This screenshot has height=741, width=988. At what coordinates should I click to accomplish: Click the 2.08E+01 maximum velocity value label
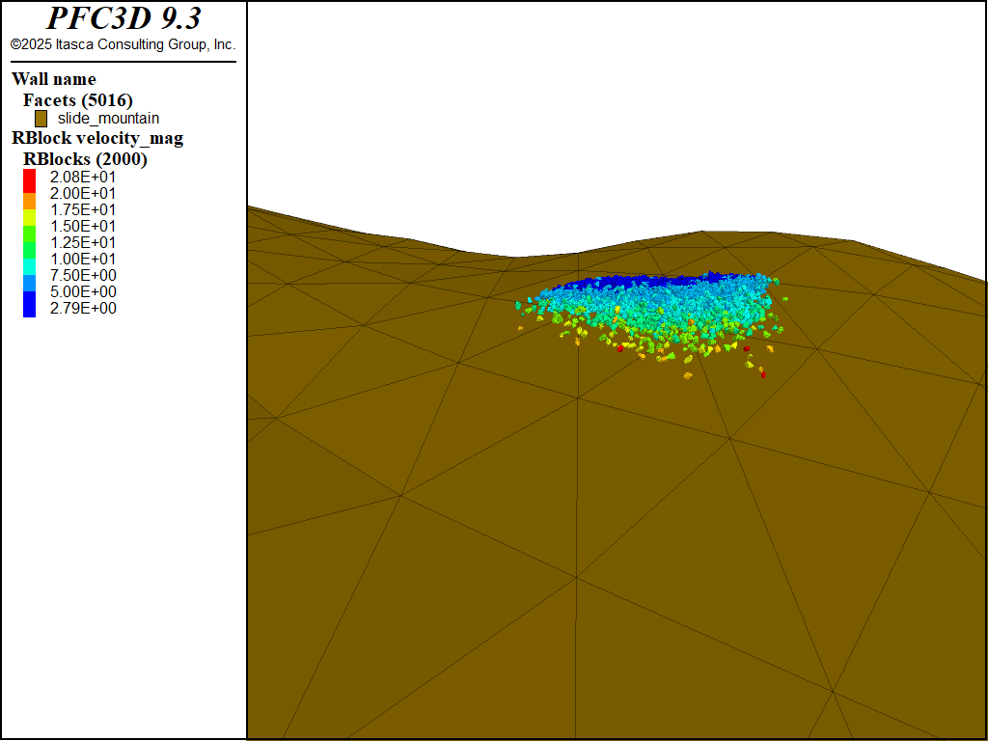tap(83, 178)
